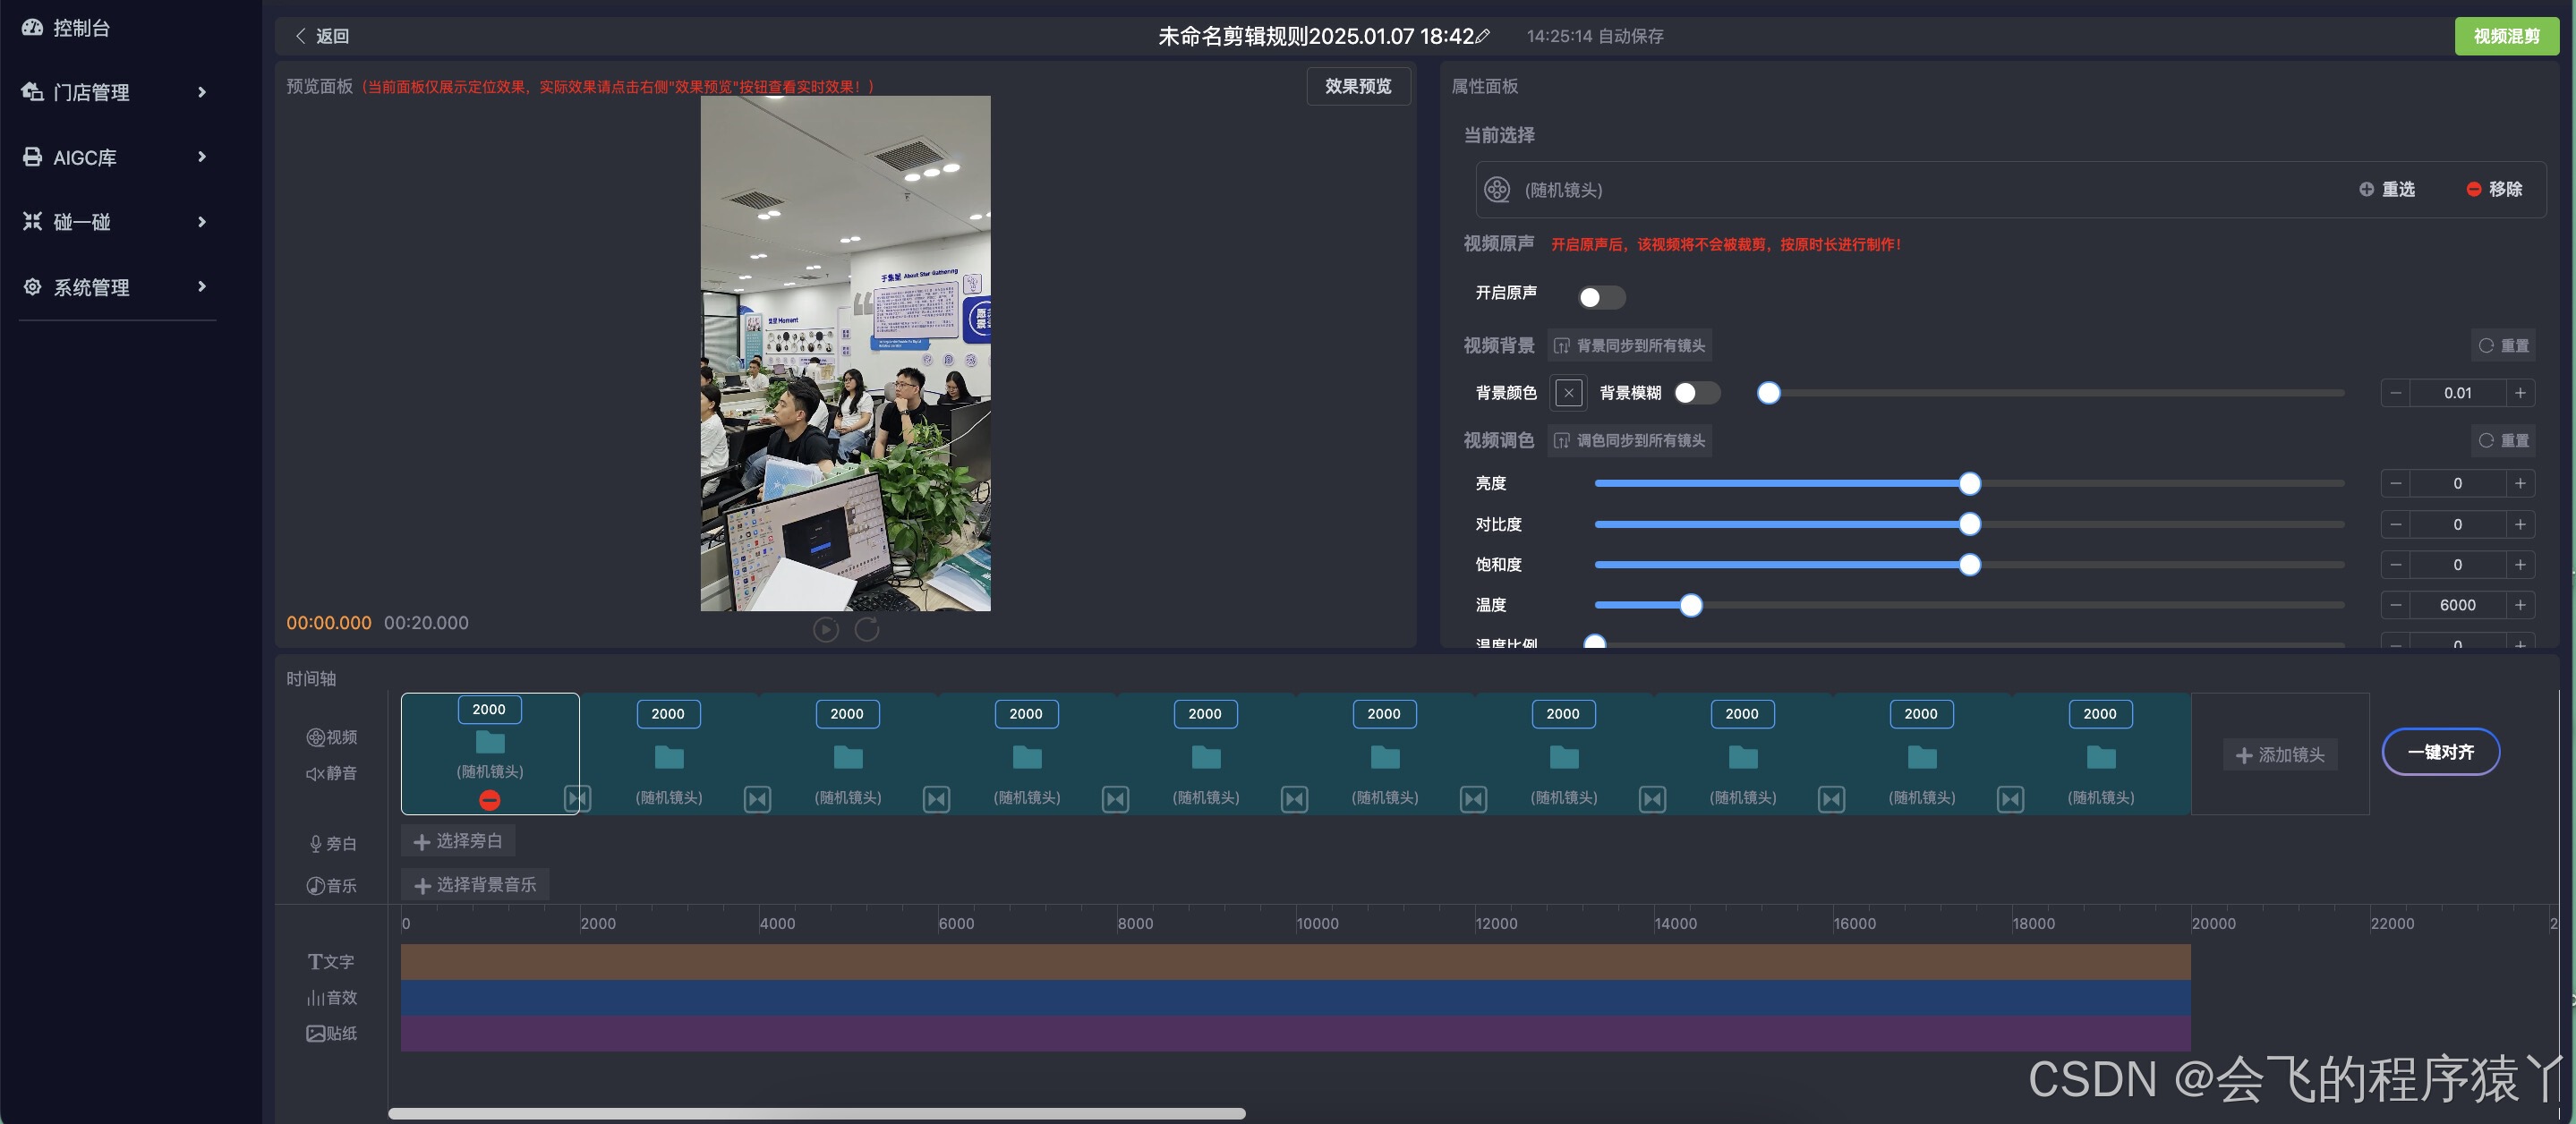Click transition icon after first clip

577,798
